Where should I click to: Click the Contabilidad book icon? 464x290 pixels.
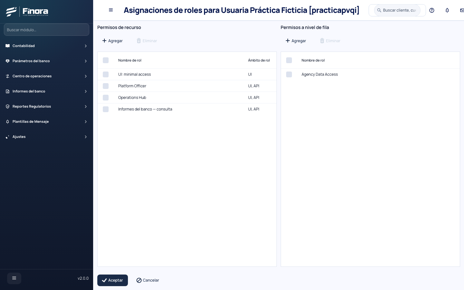[8, 46]
